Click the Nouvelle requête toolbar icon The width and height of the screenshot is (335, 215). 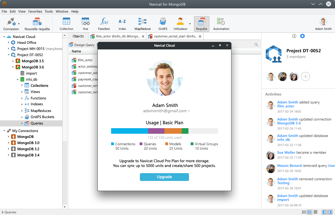37,24
